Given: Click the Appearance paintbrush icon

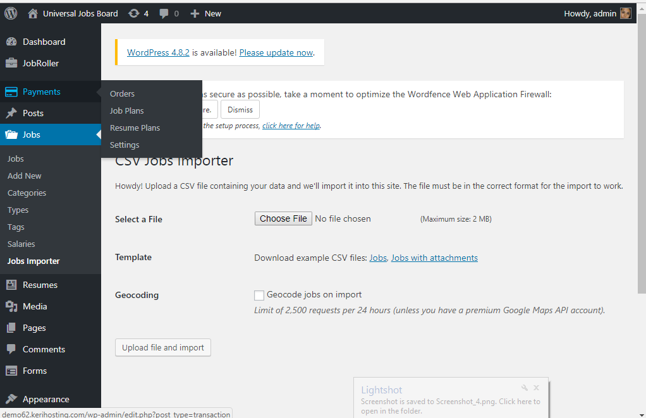Looking at the screenshot, I should [11, 398].
